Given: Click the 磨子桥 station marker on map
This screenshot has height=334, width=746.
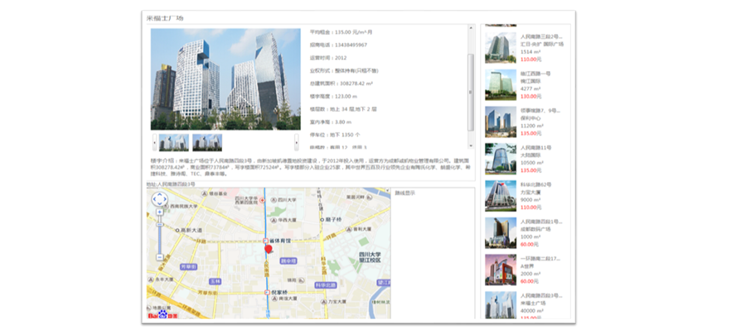Looking at the screenshot, I should pos(322,220).
